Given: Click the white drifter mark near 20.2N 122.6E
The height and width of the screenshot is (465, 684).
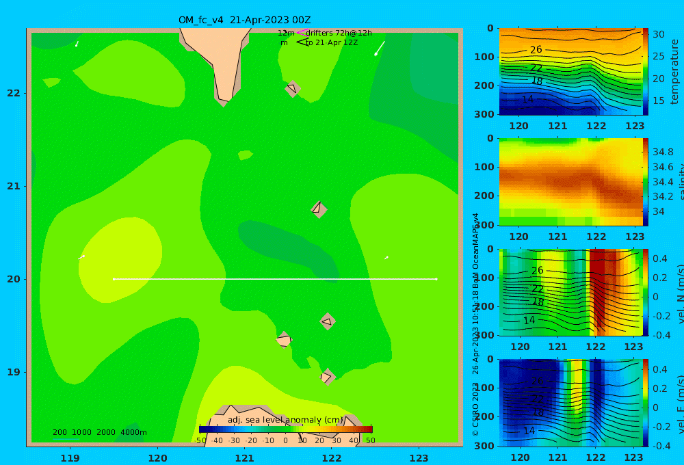Looking at the screenshot, I should tap(386, 258).
